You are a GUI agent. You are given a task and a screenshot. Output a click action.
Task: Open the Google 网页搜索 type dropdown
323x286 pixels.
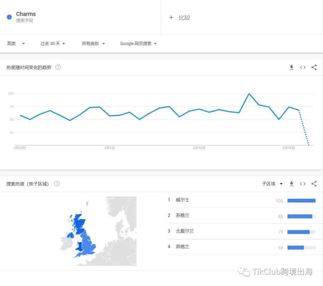[x=139, y=44]
